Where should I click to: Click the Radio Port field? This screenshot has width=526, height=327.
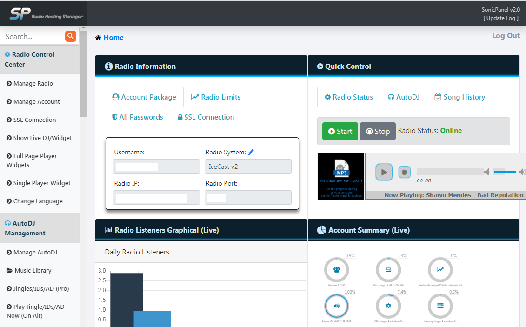(x=248, y=198)
